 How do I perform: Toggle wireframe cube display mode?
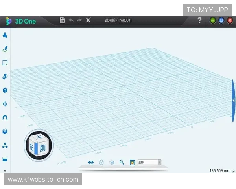(101, 162)
